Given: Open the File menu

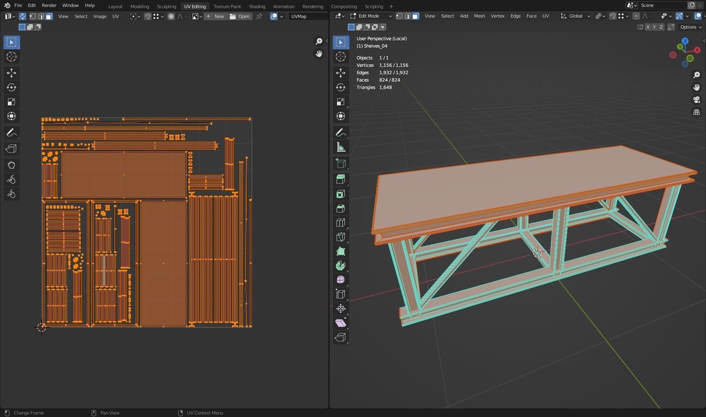Looking at the screenshot, I should [x=18, y=5].
